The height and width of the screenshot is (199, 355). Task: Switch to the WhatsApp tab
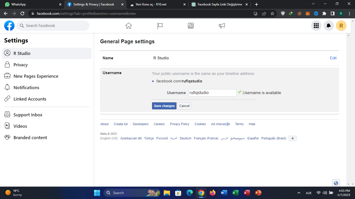[31, 4]
